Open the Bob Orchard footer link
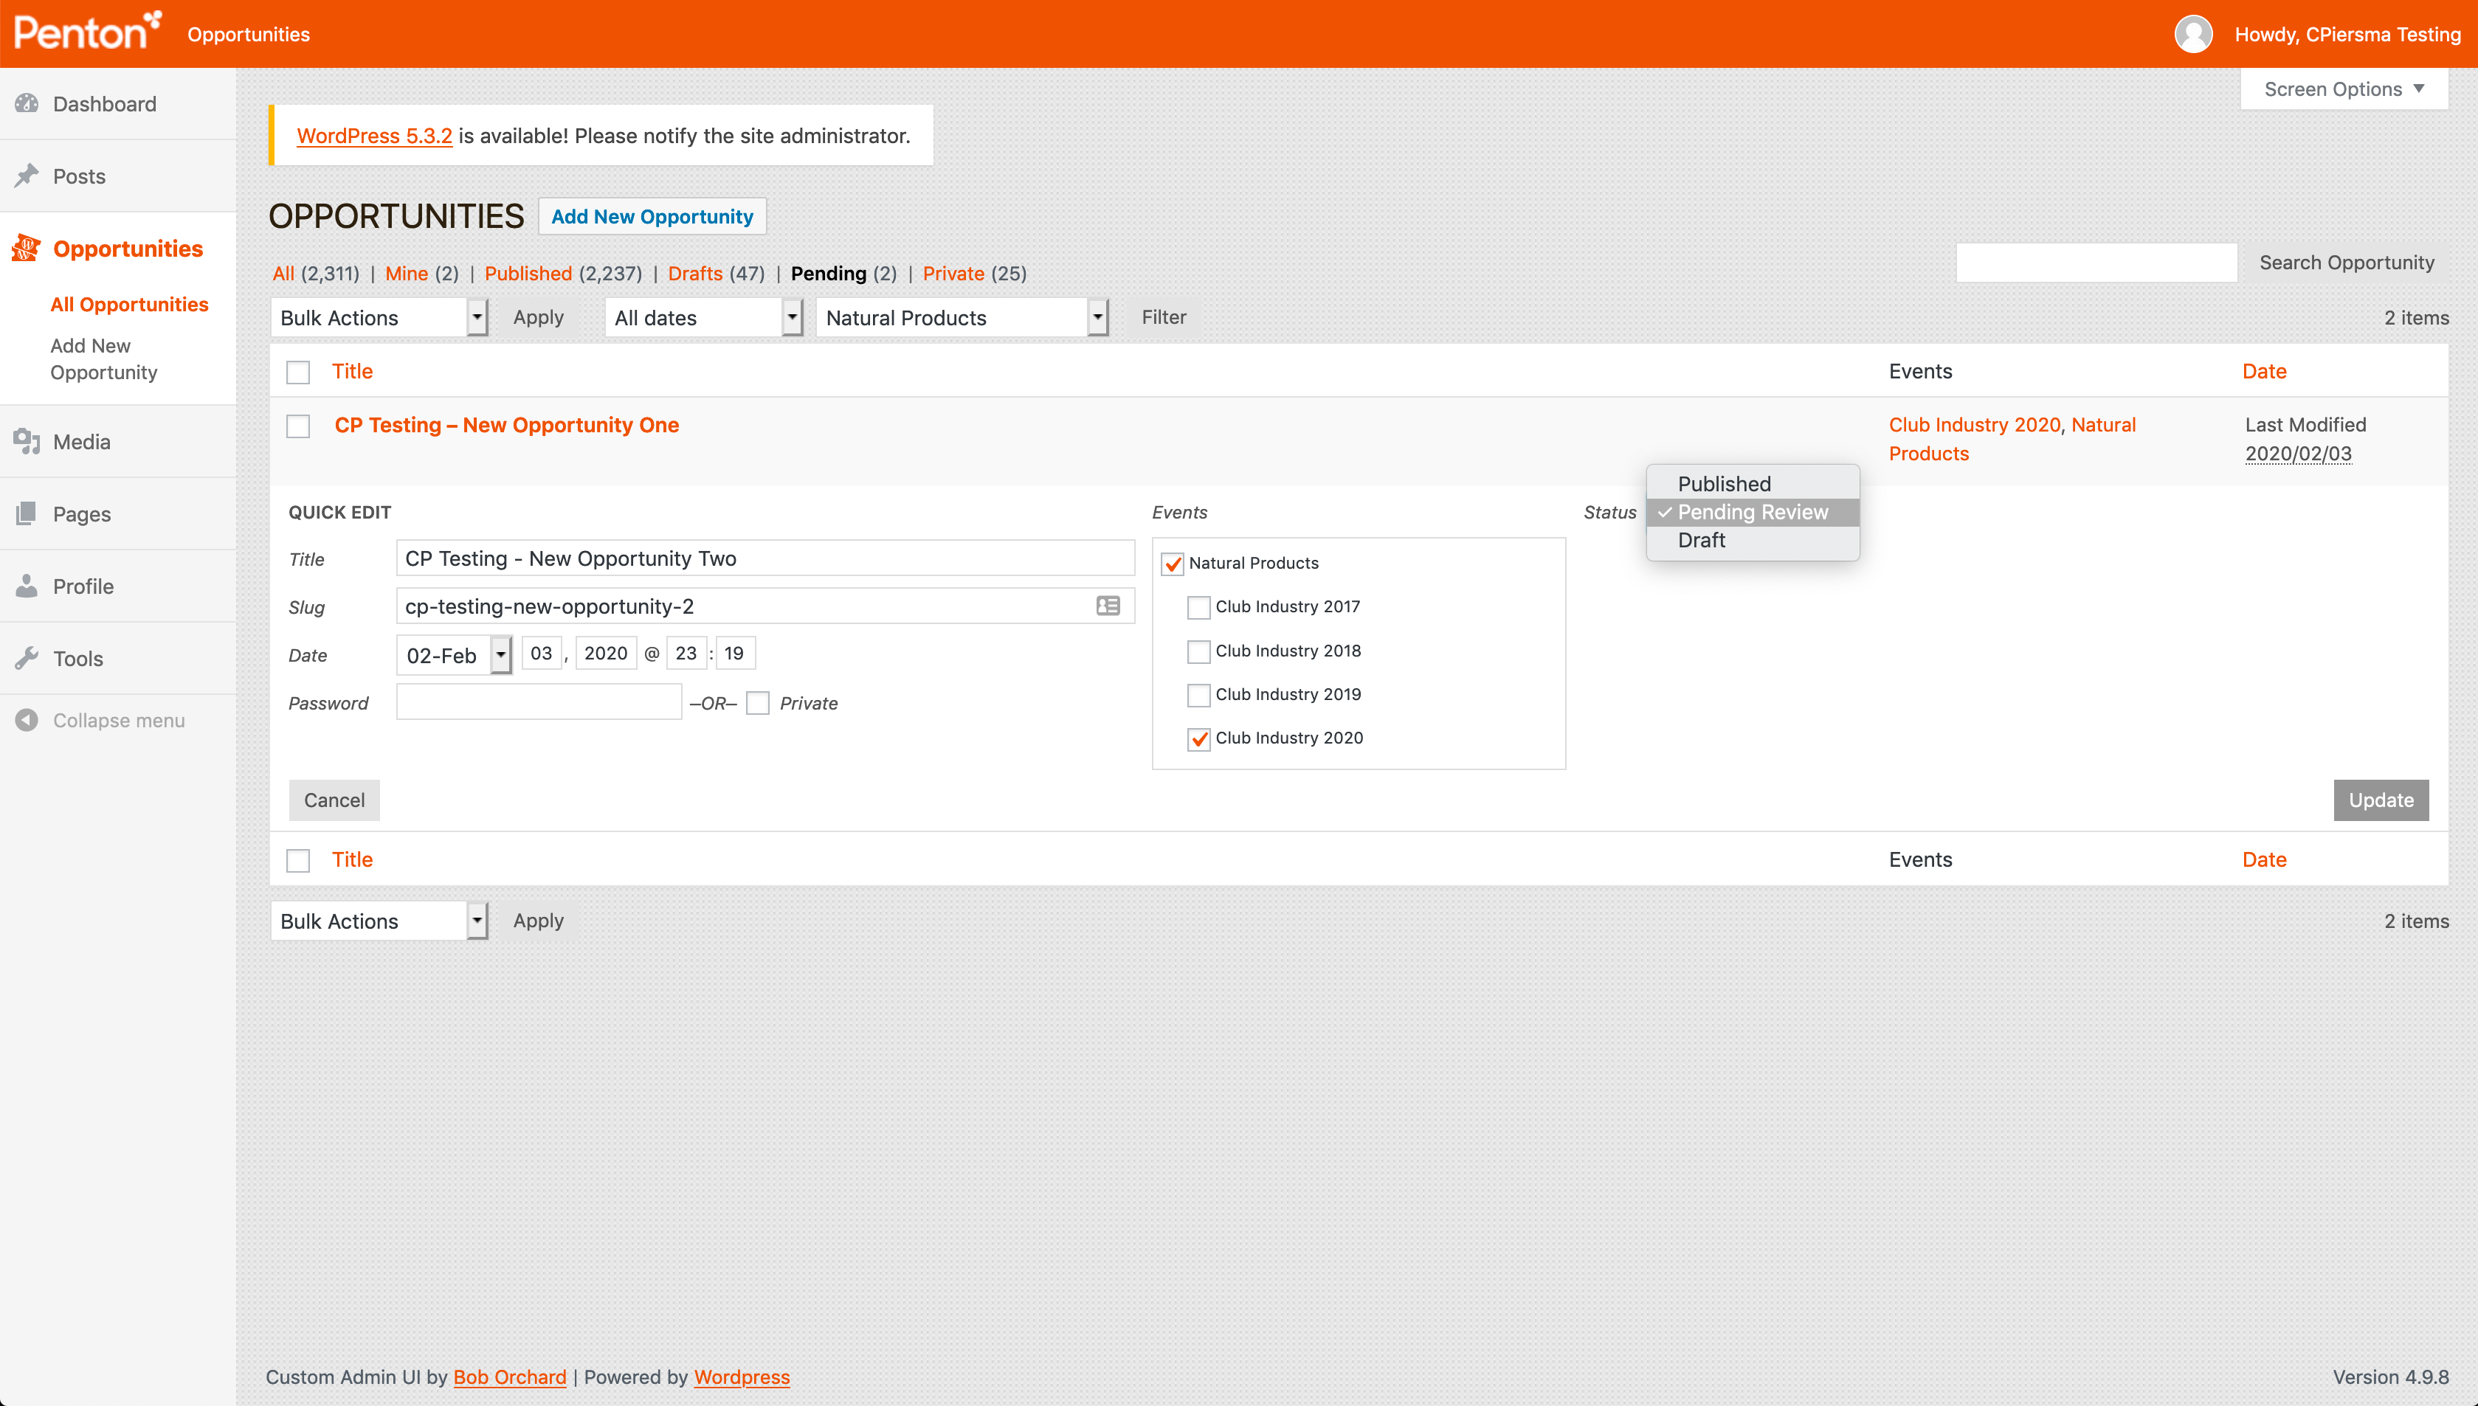 510,1377
